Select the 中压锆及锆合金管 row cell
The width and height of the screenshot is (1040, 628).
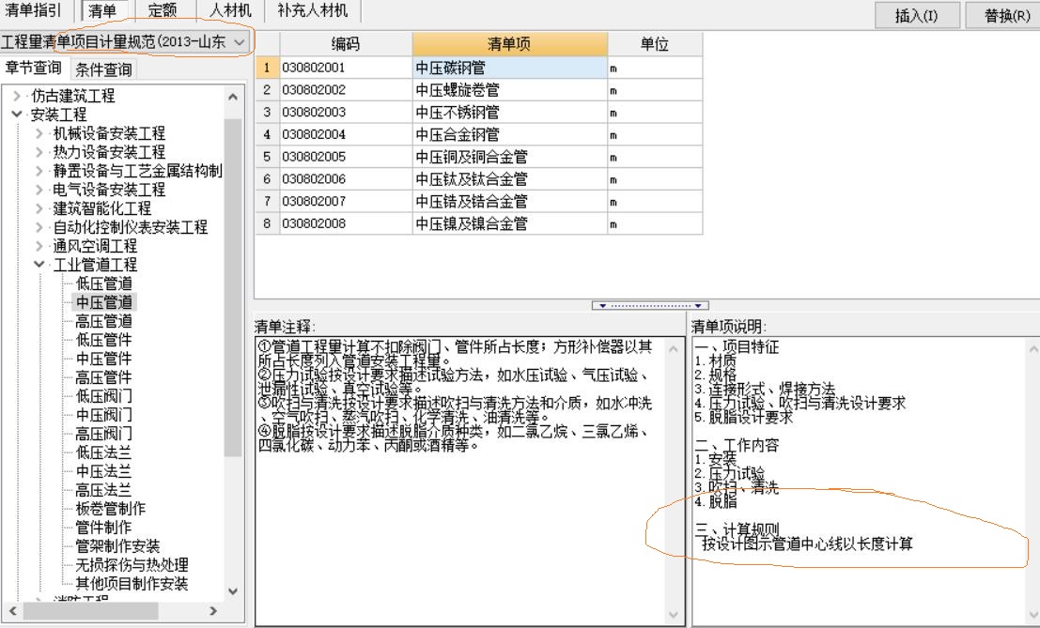pyautogui.click(x=509, y=202)
